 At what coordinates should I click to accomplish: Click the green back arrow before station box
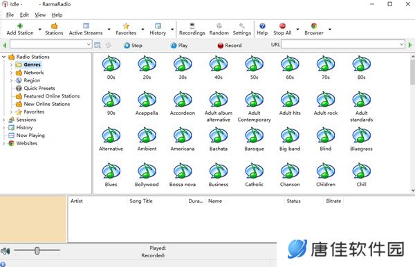(4, 45)
